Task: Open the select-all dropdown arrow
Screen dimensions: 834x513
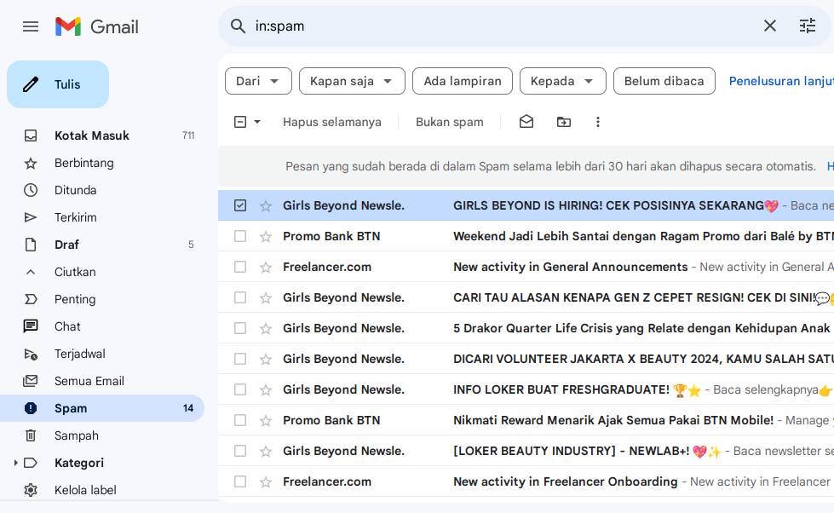Action: coord(257,122)
